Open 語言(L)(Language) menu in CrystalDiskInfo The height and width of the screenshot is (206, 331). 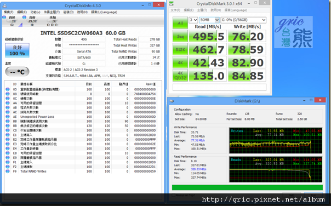tap(104, 12)
